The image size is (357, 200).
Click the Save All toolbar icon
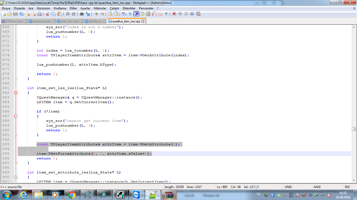point(21,14)
